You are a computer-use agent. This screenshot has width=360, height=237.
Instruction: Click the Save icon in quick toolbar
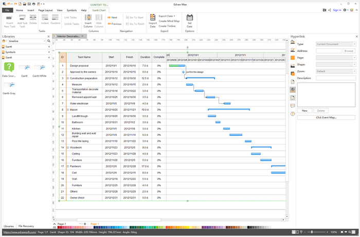pos(29,4)
